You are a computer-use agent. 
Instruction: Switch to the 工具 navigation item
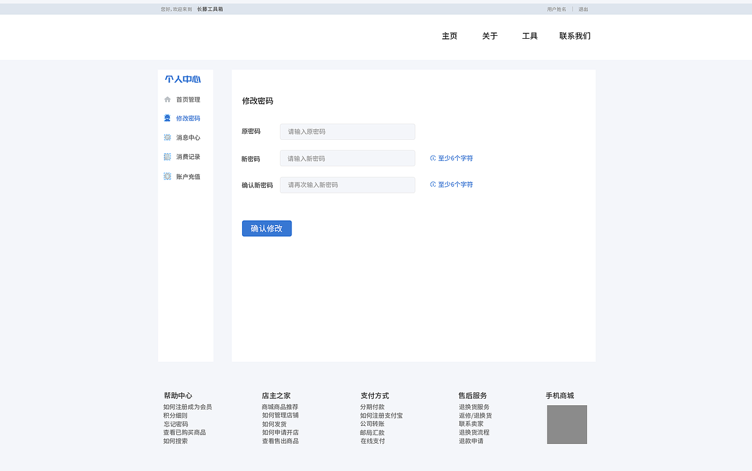pos(530,36)
